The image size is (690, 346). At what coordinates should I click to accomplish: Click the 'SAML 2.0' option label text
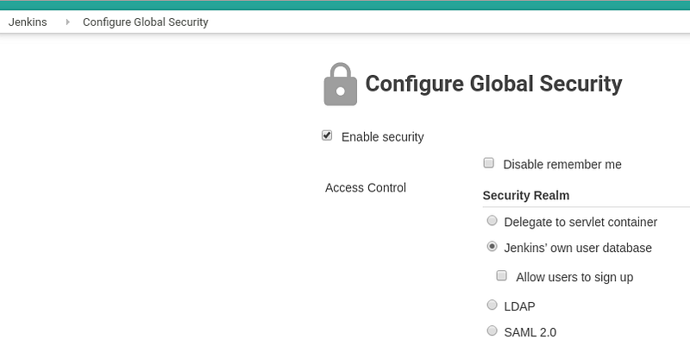(530, 332)
